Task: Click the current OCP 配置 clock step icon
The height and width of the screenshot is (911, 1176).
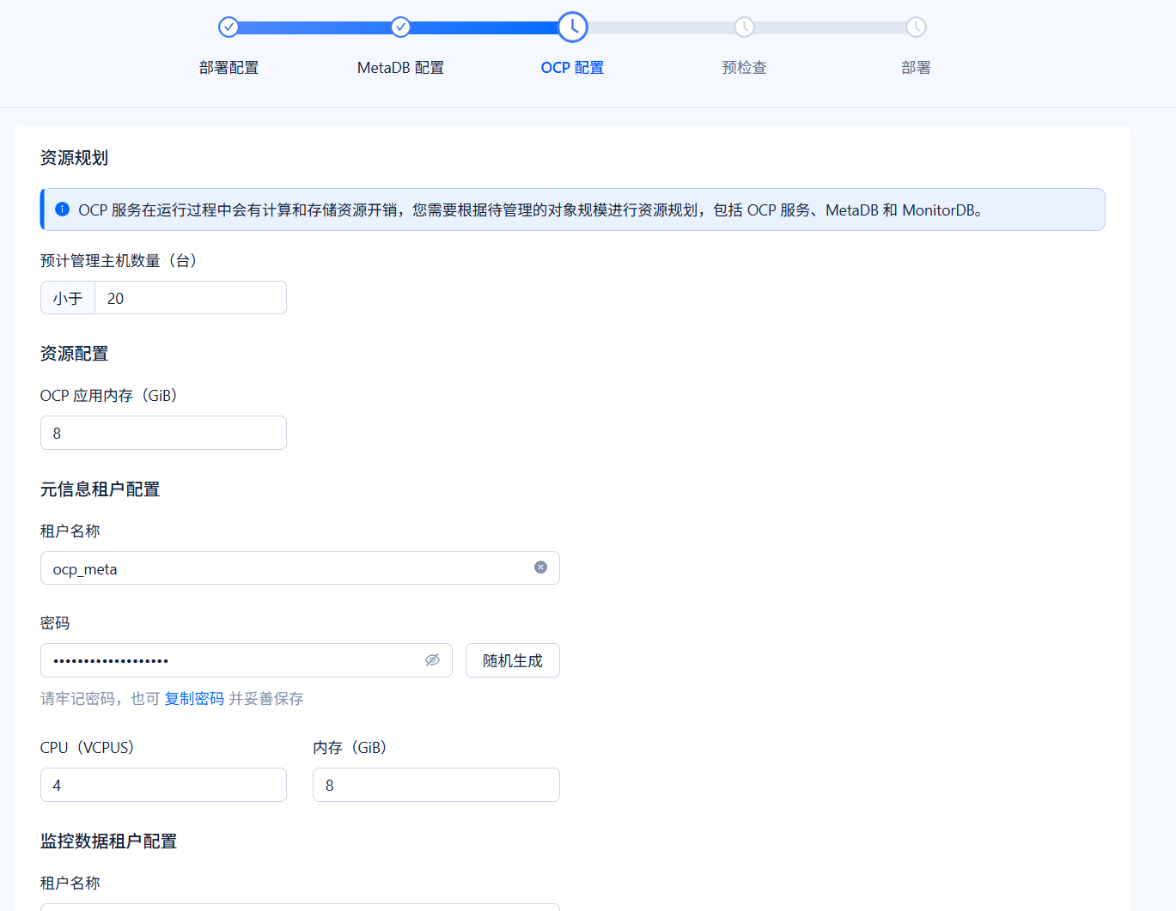Action: [x=572, y=27]
